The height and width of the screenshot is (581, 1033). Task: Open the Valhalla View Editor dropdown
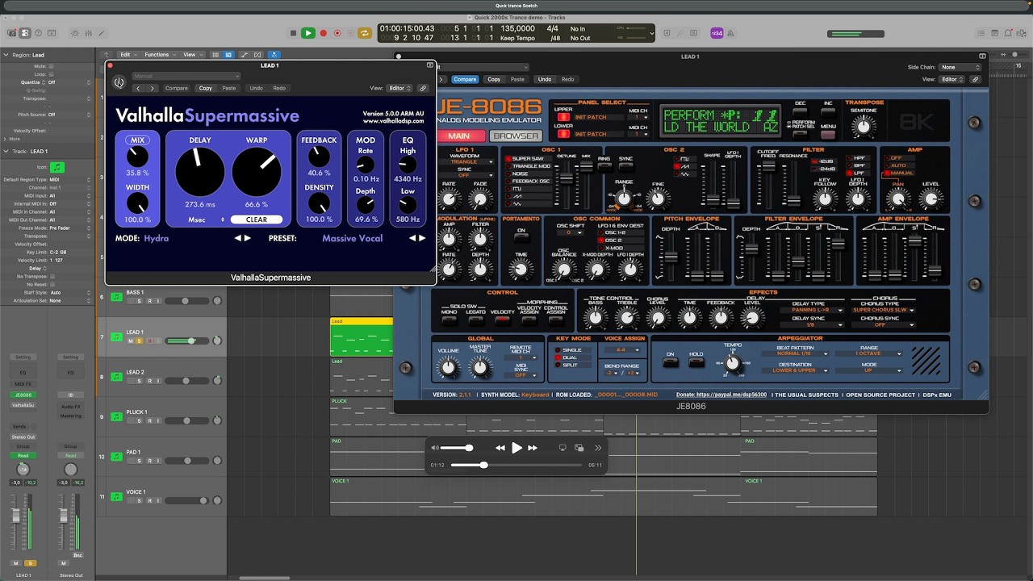[399, 88]
